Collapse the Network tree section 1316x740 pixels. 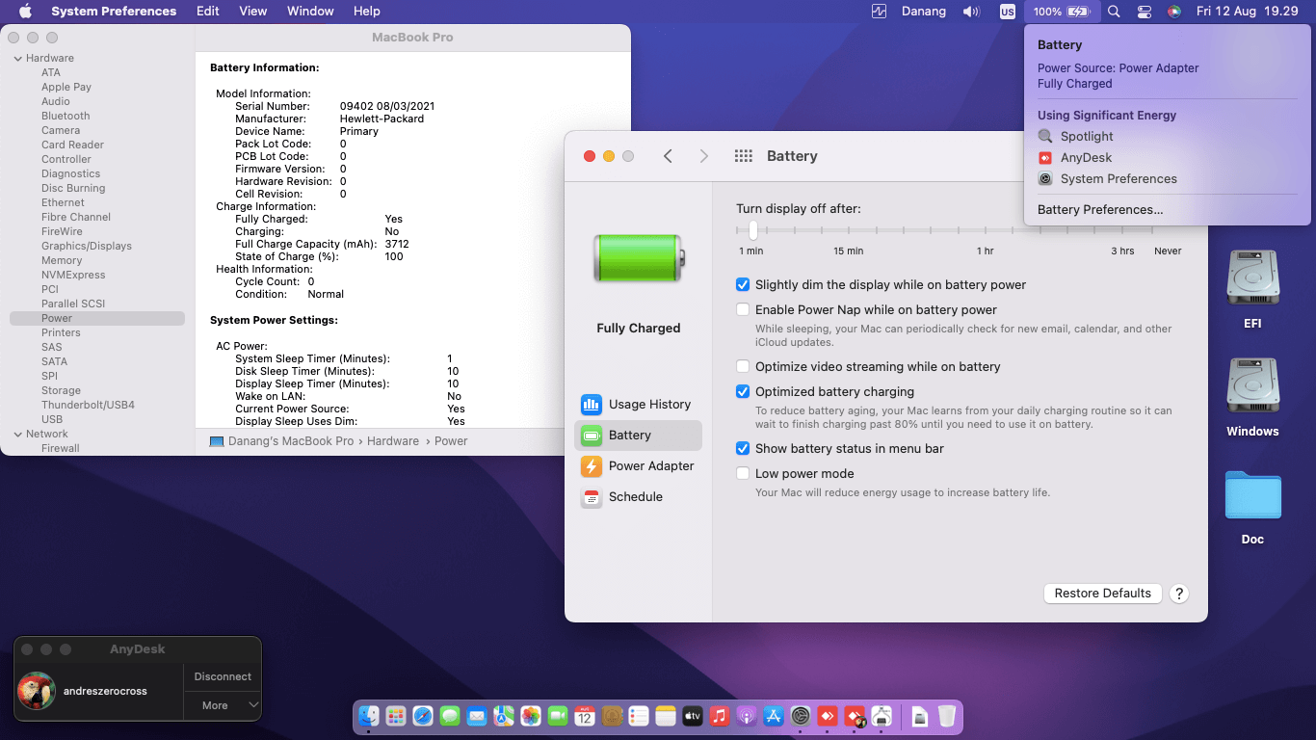tap(17, 435)
